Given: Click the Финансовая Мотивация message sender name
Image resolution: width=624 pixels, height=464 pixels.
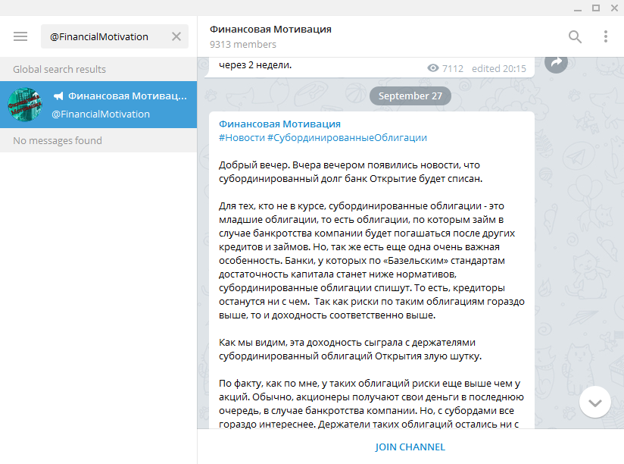Looking at the screenshot, I should pyautogui.click(x=279, y=124).
